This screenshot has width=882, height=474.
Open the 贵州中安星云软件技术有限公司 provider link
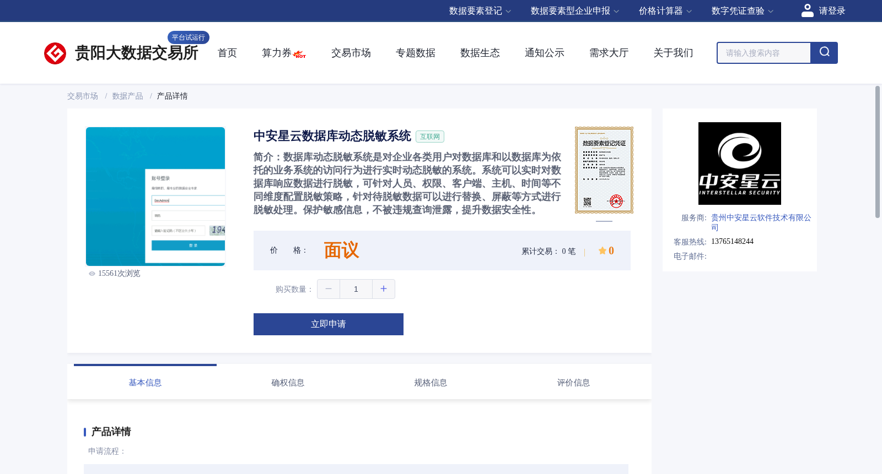pos(761,222)
